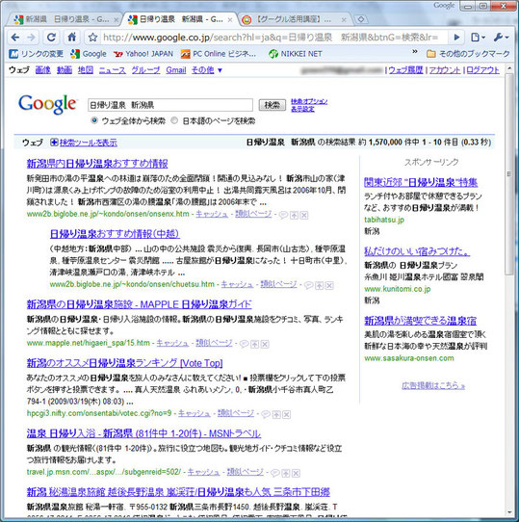The height and width of the screenshot is (522, 519).
Task: Promote the hpcgi3.nifty.com result
Action: point(276,414)
